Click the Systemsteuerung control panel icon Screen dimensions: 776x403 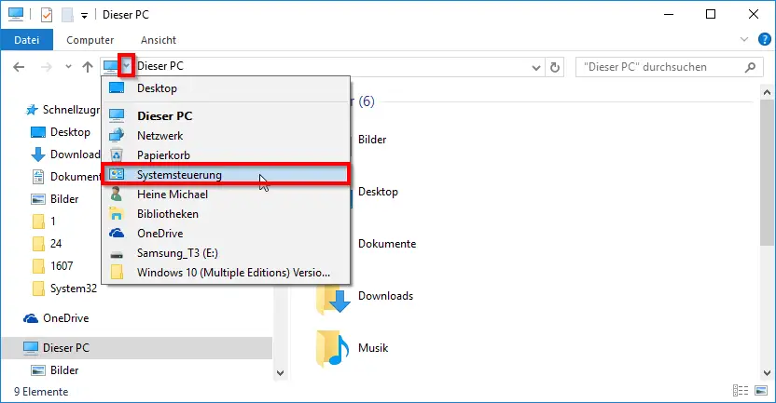[x=117, y=174]
